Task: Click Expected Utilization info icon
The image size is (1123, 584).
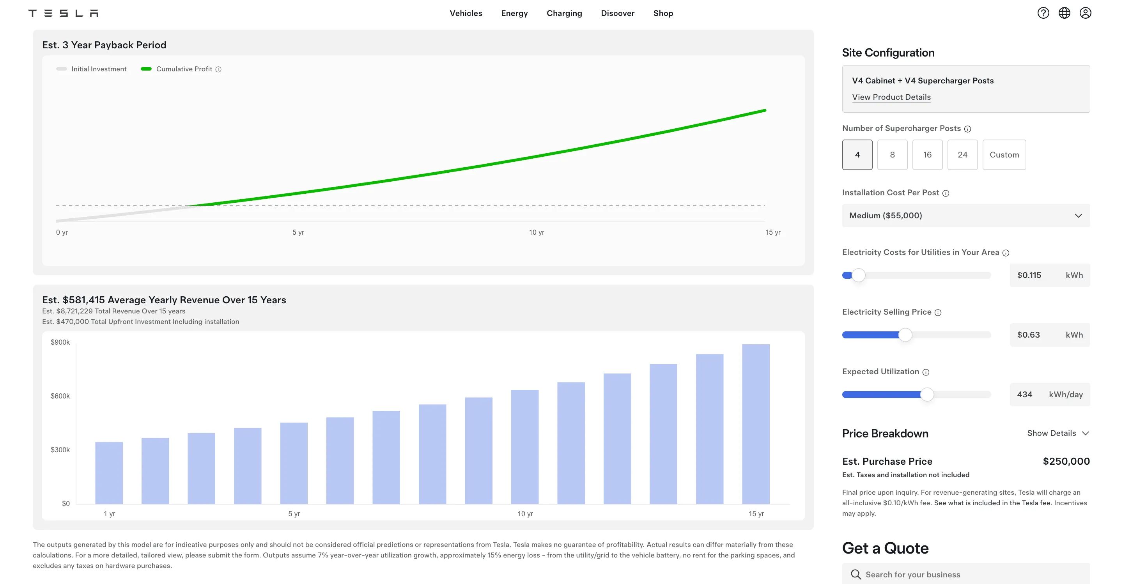Action: [926, 372]
